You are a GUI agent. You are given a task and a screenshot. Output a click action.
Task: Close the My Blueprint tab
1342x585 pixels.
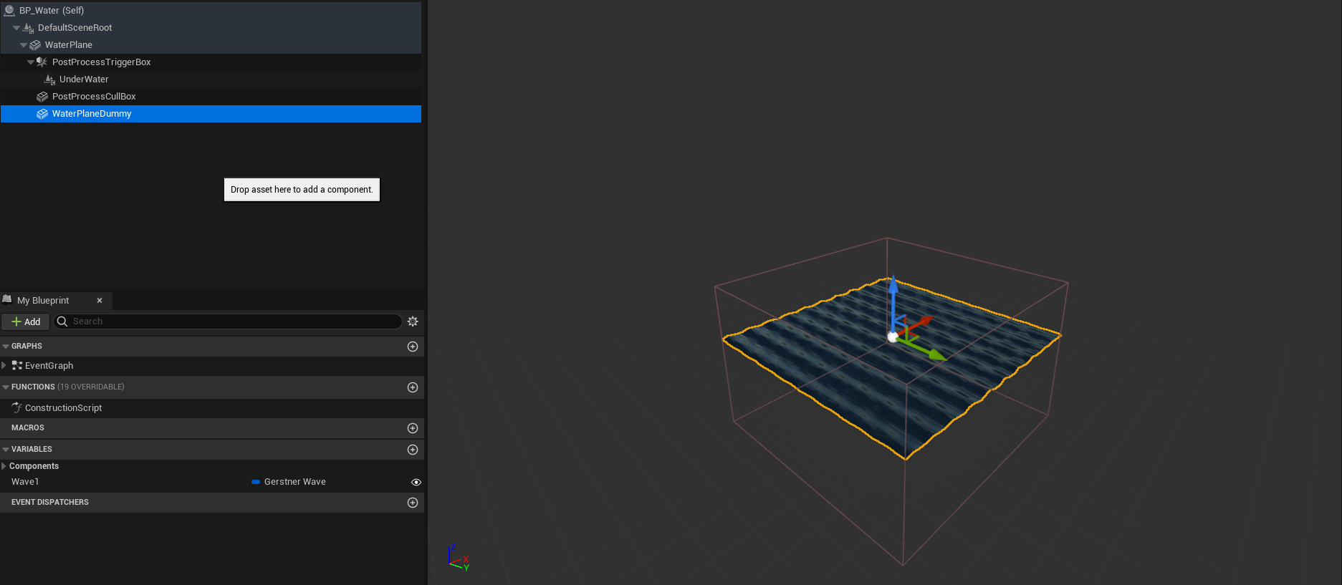(100, 301)
